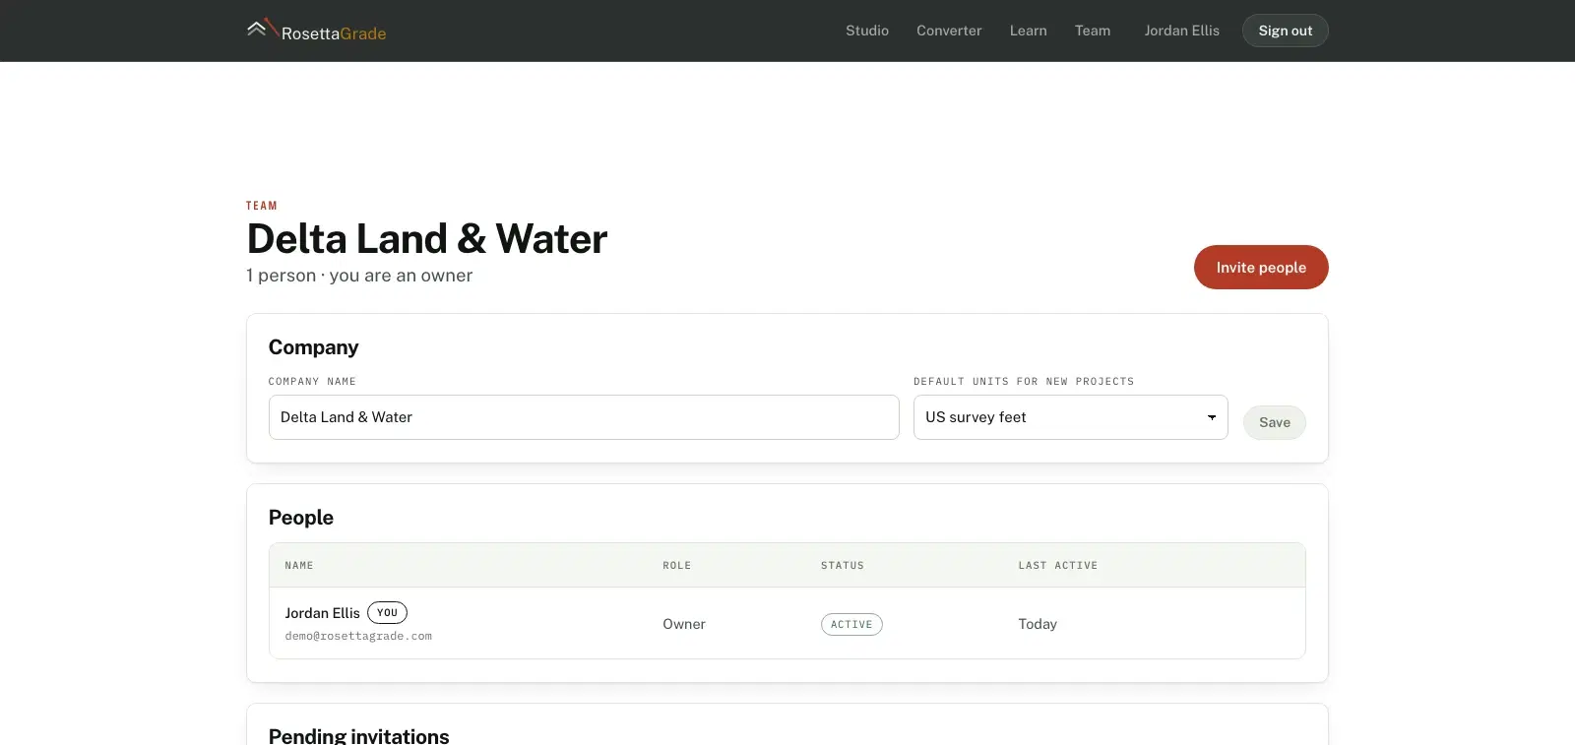Screen dimensions: 1575x745
Task: Click the Role column header
Action: pyautogui.click(x=677, y=566)
